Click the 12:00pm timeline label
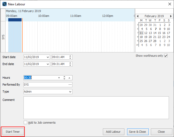 pyautogui.click(x=108, y=16)
